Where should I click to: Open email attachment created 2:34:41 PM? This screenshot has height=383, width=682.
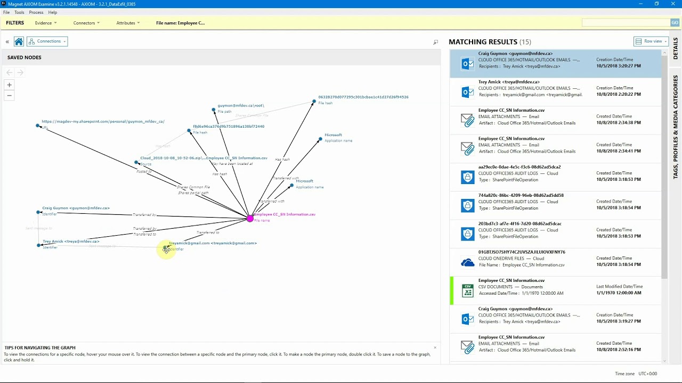(x=555, y=148)
